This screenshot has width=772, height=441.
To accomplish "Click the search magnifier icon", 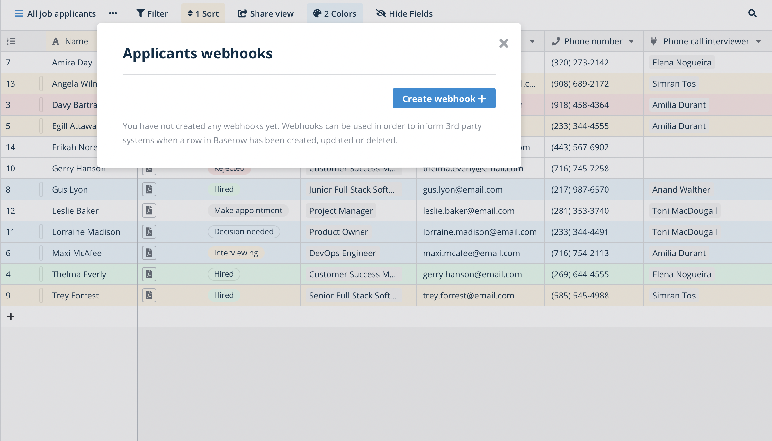I will (752, 13).
